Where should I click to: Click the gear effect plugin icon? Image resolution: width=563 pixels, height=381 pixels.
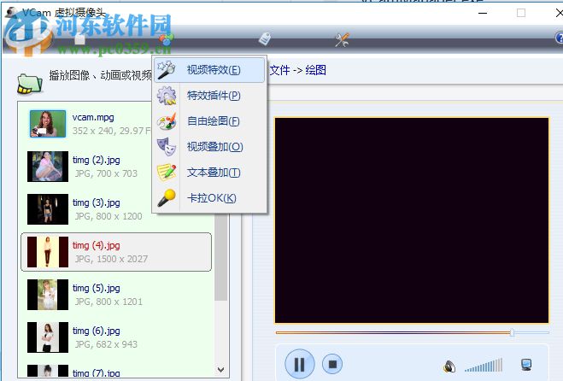tap(167, 96)
